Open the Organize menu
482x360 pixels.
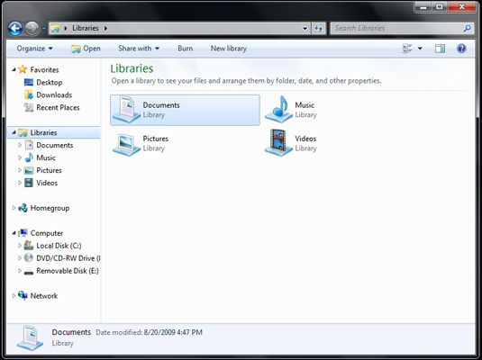coord(35,49)
